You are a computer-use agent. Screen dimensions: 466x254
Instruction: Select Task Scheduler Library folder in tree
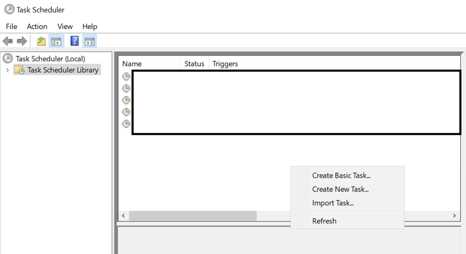pyautogui.click(x=62, y=70)
